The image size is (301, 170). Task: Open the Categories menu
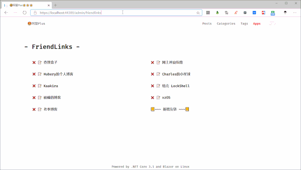coord(226,24)
